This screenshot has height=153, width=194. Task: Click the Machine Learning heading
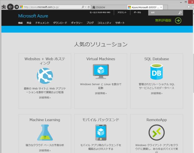click(45, 120)
